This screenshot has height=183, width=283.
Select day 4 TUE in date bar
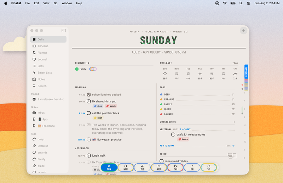[142, 168]
